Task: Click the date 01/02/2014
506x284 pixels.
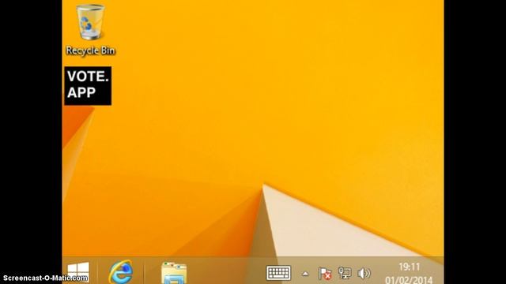Action: point(409,279)
